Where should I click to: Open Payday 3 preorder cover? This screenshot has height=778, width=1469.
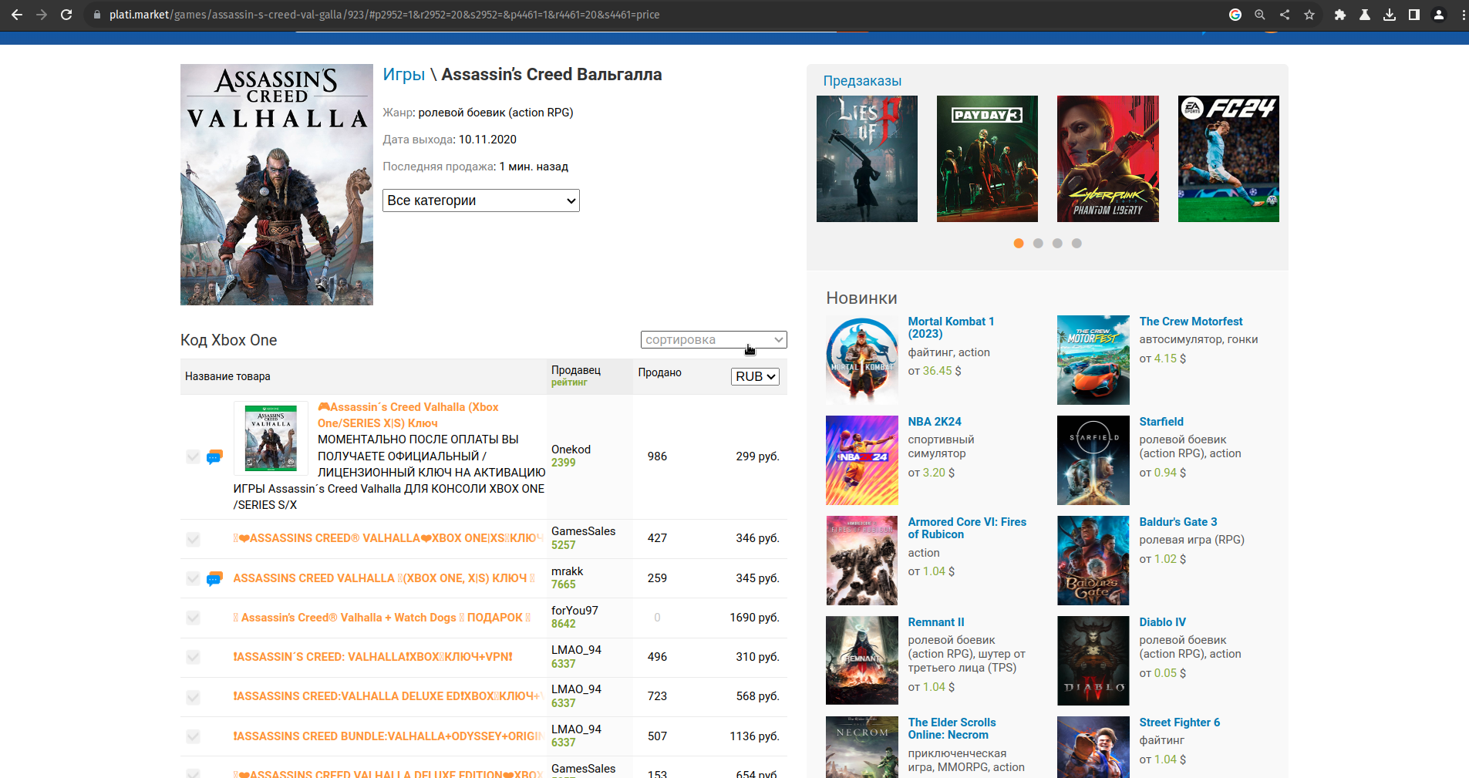tap(987, 159)
